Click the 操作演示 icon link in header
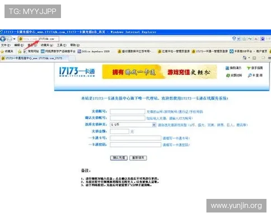The height and width of the screenshot is (217, 271). [234, 68]
